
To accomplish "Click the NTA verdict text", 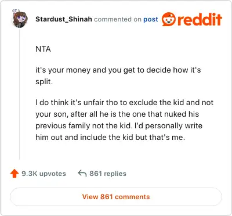I will [x=43, y=49].
